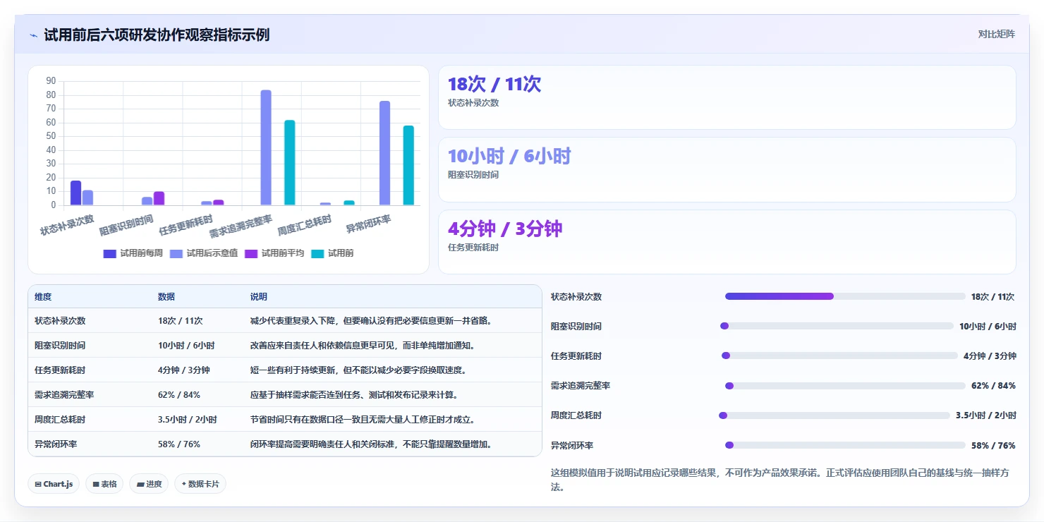
Task: Select 状态补录次数 in the table's first column
Action: tap(60, 320)
